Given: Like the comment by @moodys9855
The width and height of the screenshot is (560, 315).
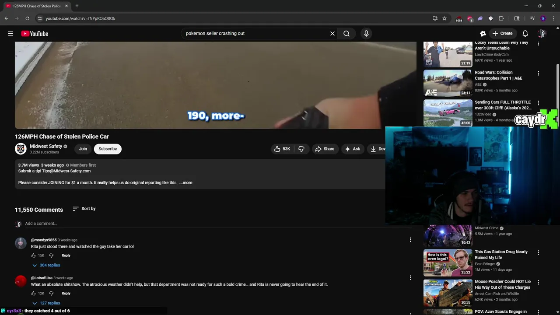Looking at the screenshot, I should 33,255.
